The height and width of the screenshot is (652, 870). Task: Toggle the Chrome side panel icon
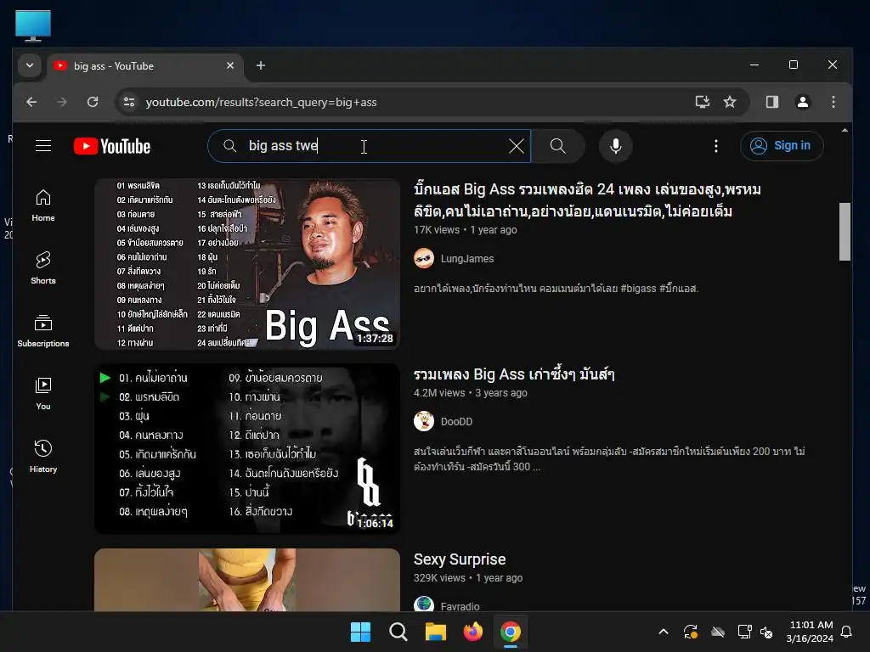coord(771,102)
